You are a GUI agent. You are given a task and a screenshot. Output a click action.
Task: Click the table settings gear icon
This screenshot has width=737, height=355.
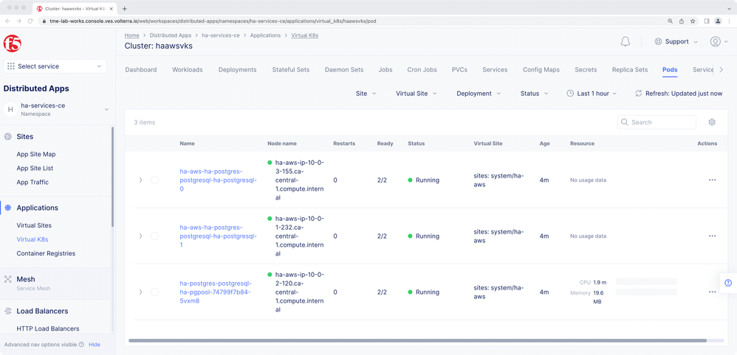pos(712,122)
